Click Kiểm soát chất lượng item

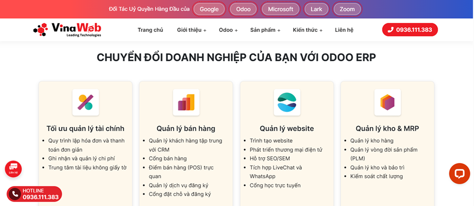pyautogui.click(x=376, y=176)
